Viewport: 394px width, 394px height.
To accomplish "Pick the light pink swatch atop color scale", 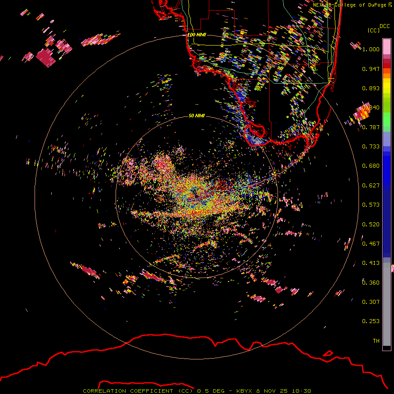I will (x=387, y=46).
